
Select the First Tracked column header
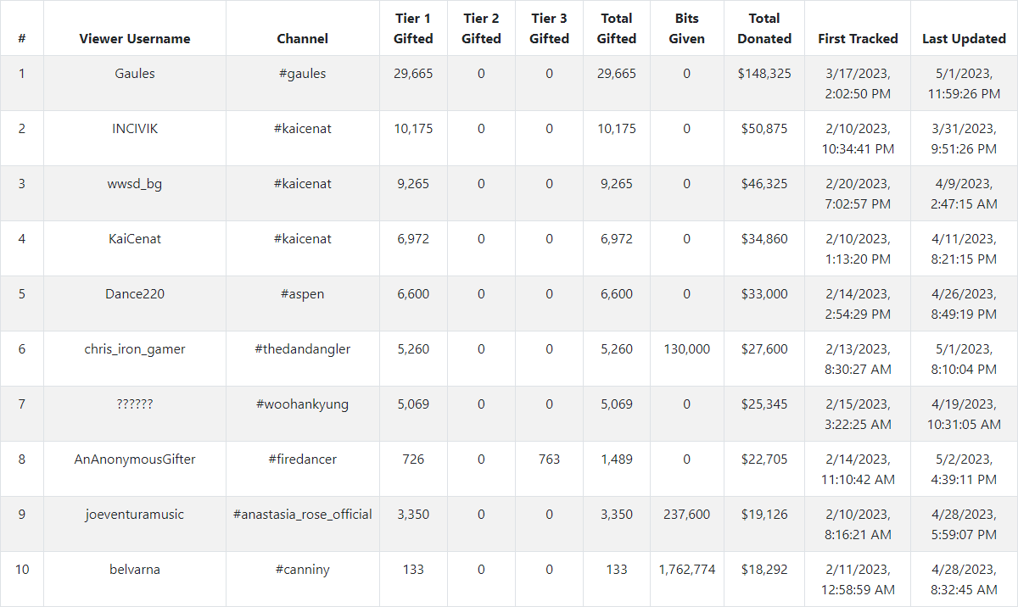(x=858, y=39)
